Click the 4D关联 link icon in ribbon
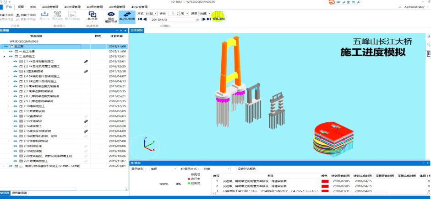 point(93,14)
